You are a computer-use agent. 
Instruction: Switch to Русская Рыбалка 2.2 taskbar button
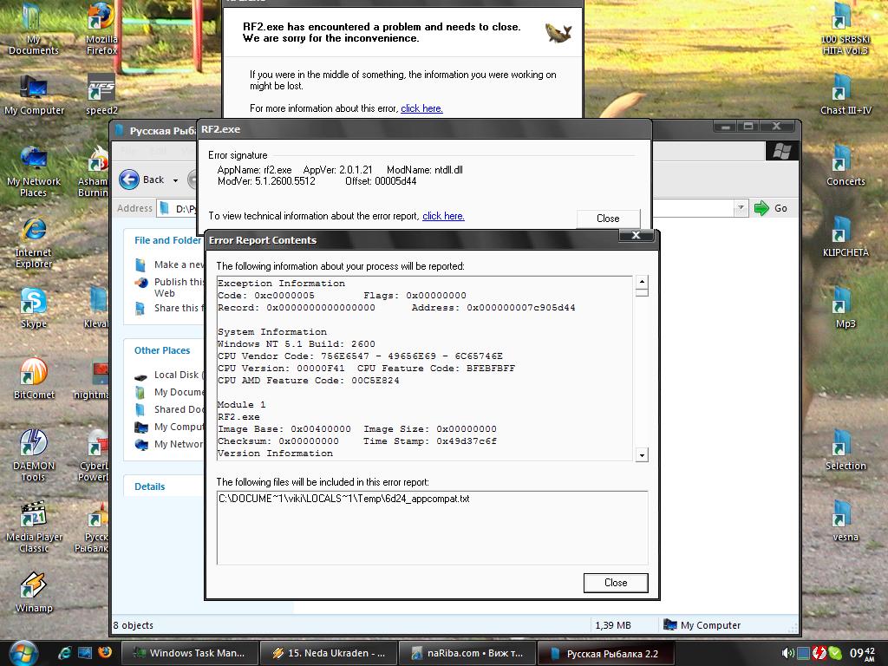coord(606,653)
